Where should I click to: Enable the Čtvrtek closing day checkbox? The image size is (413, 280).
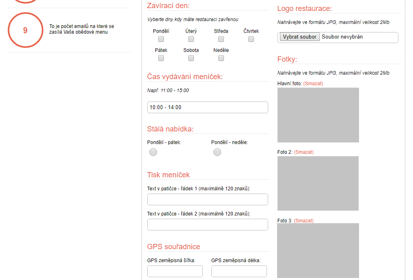coord(251,39)
